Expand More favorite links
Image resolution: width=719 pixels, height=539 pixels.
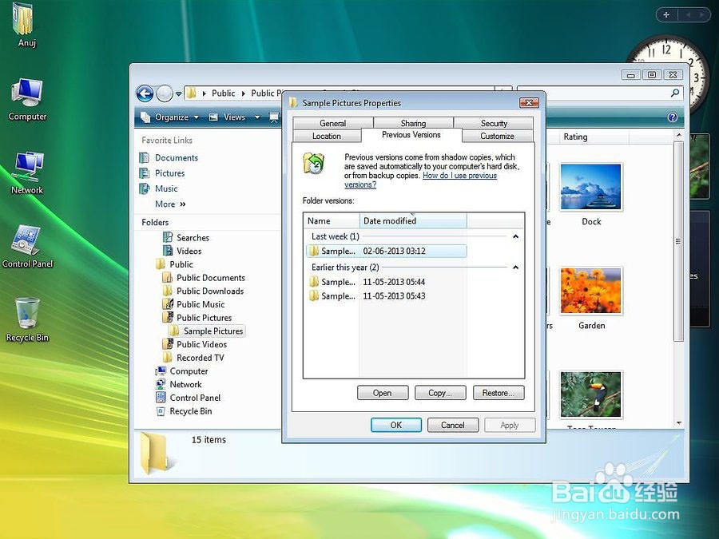[x=170, y=204]
